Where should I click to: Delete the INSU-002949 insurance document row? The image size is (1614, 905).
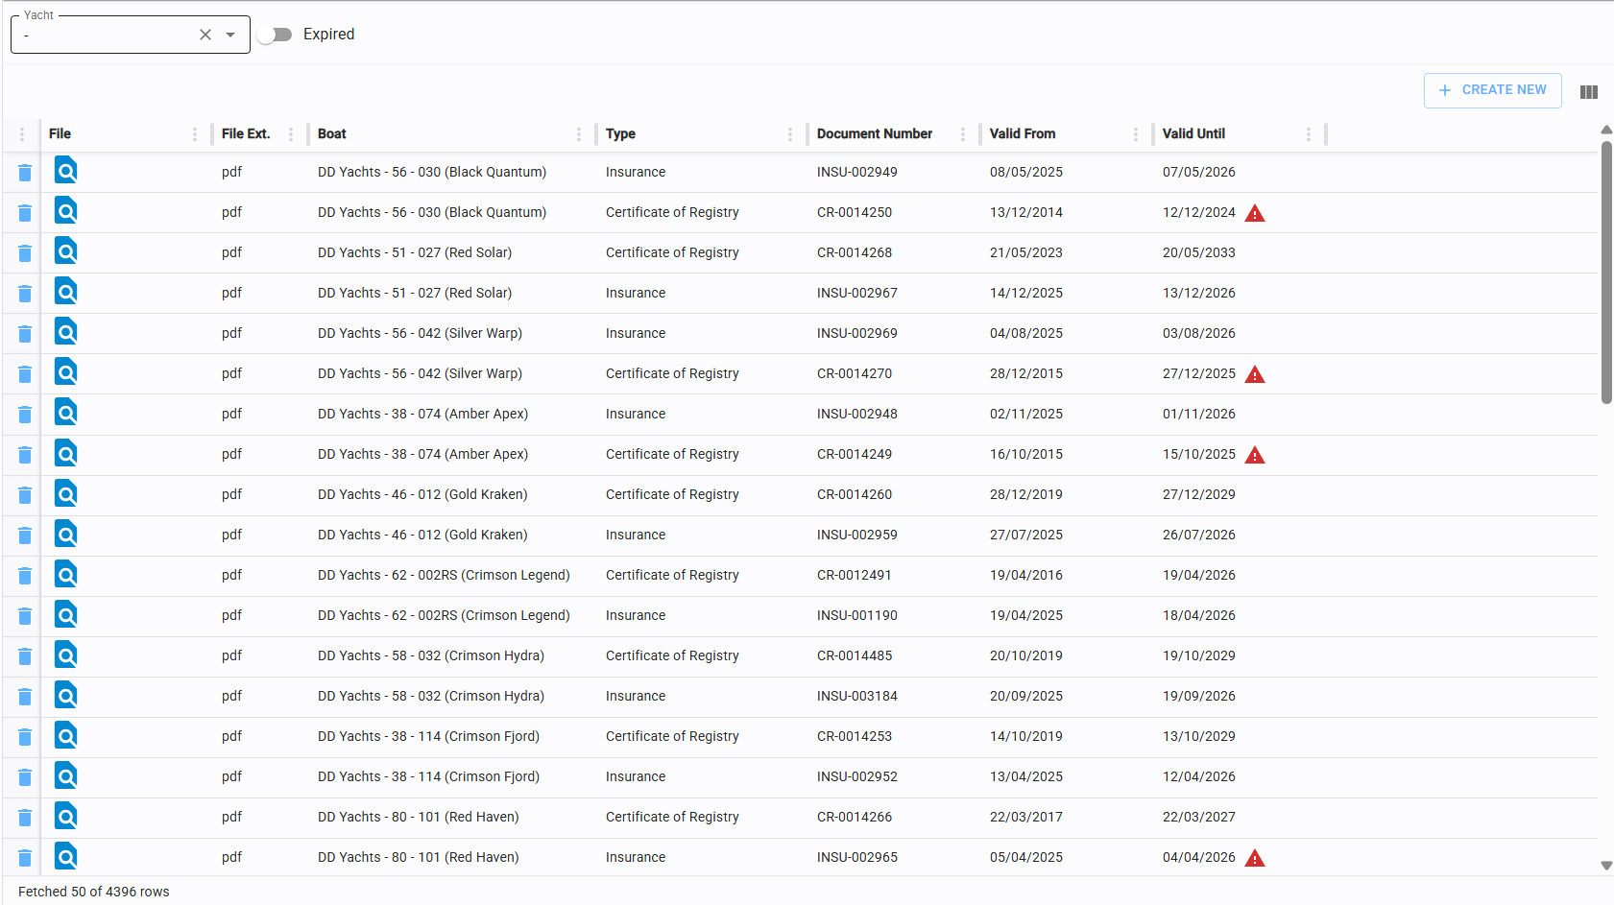tap(25, 173)
